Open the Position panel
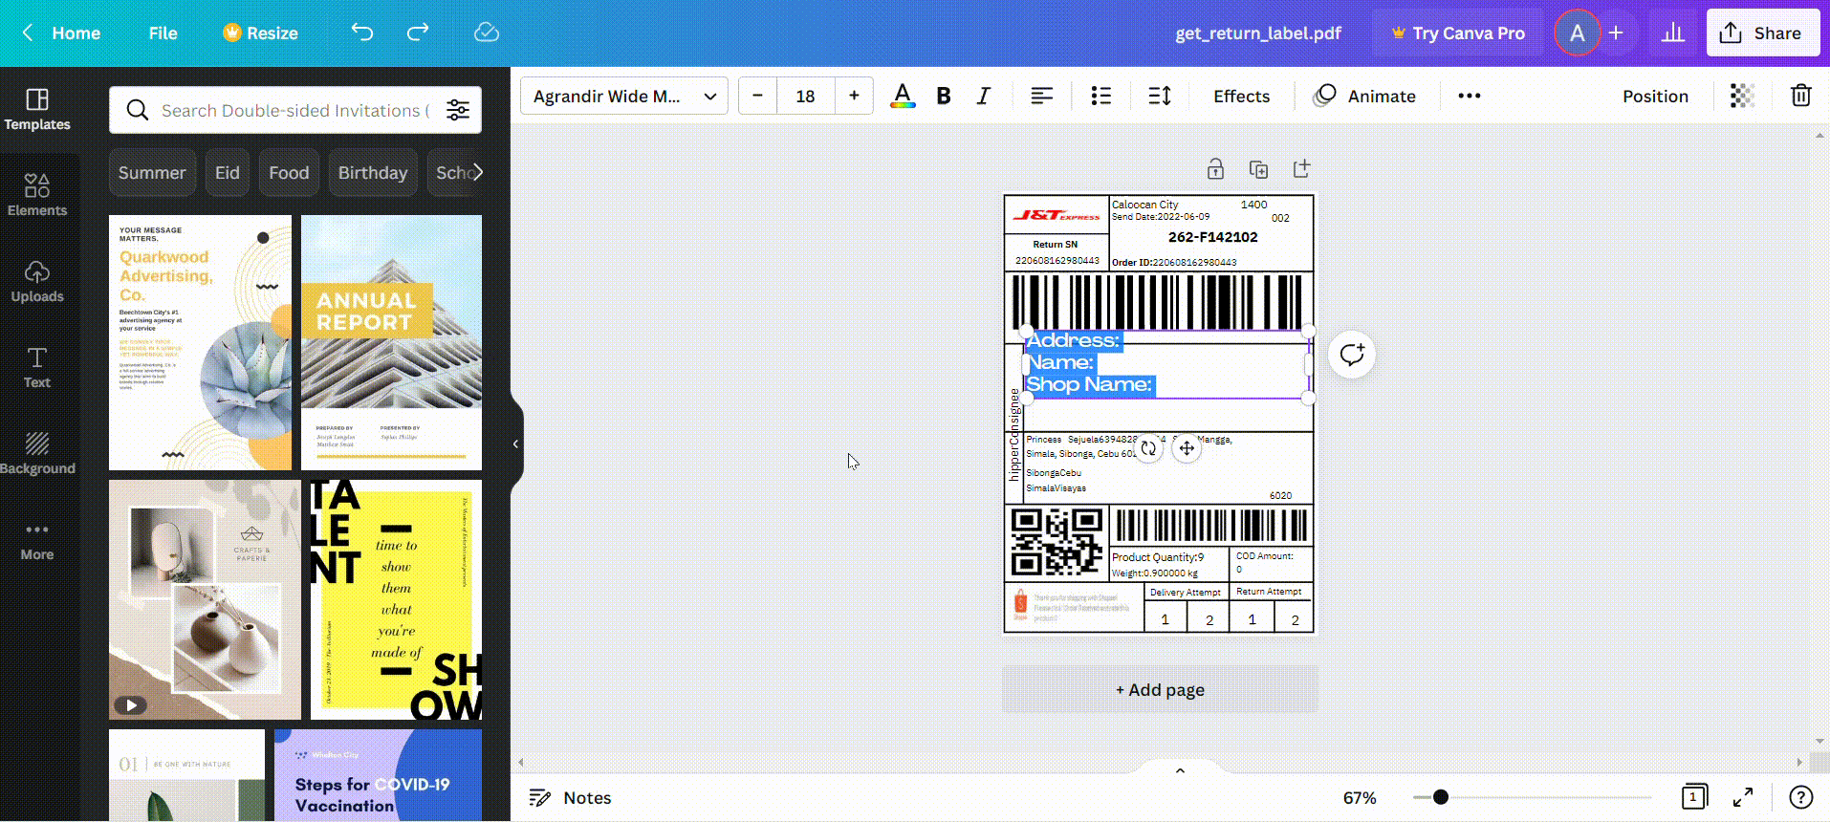Viewport: 1830px width, 822px height. point(1655,96)
